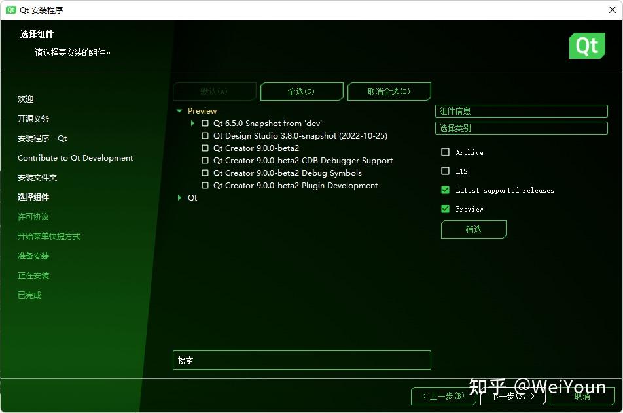Check Qt Creator 9.0.0-beta2 Plugin Development box
Image resolution: width=623 pixels, height=413 pixels.
click(205, 186)
